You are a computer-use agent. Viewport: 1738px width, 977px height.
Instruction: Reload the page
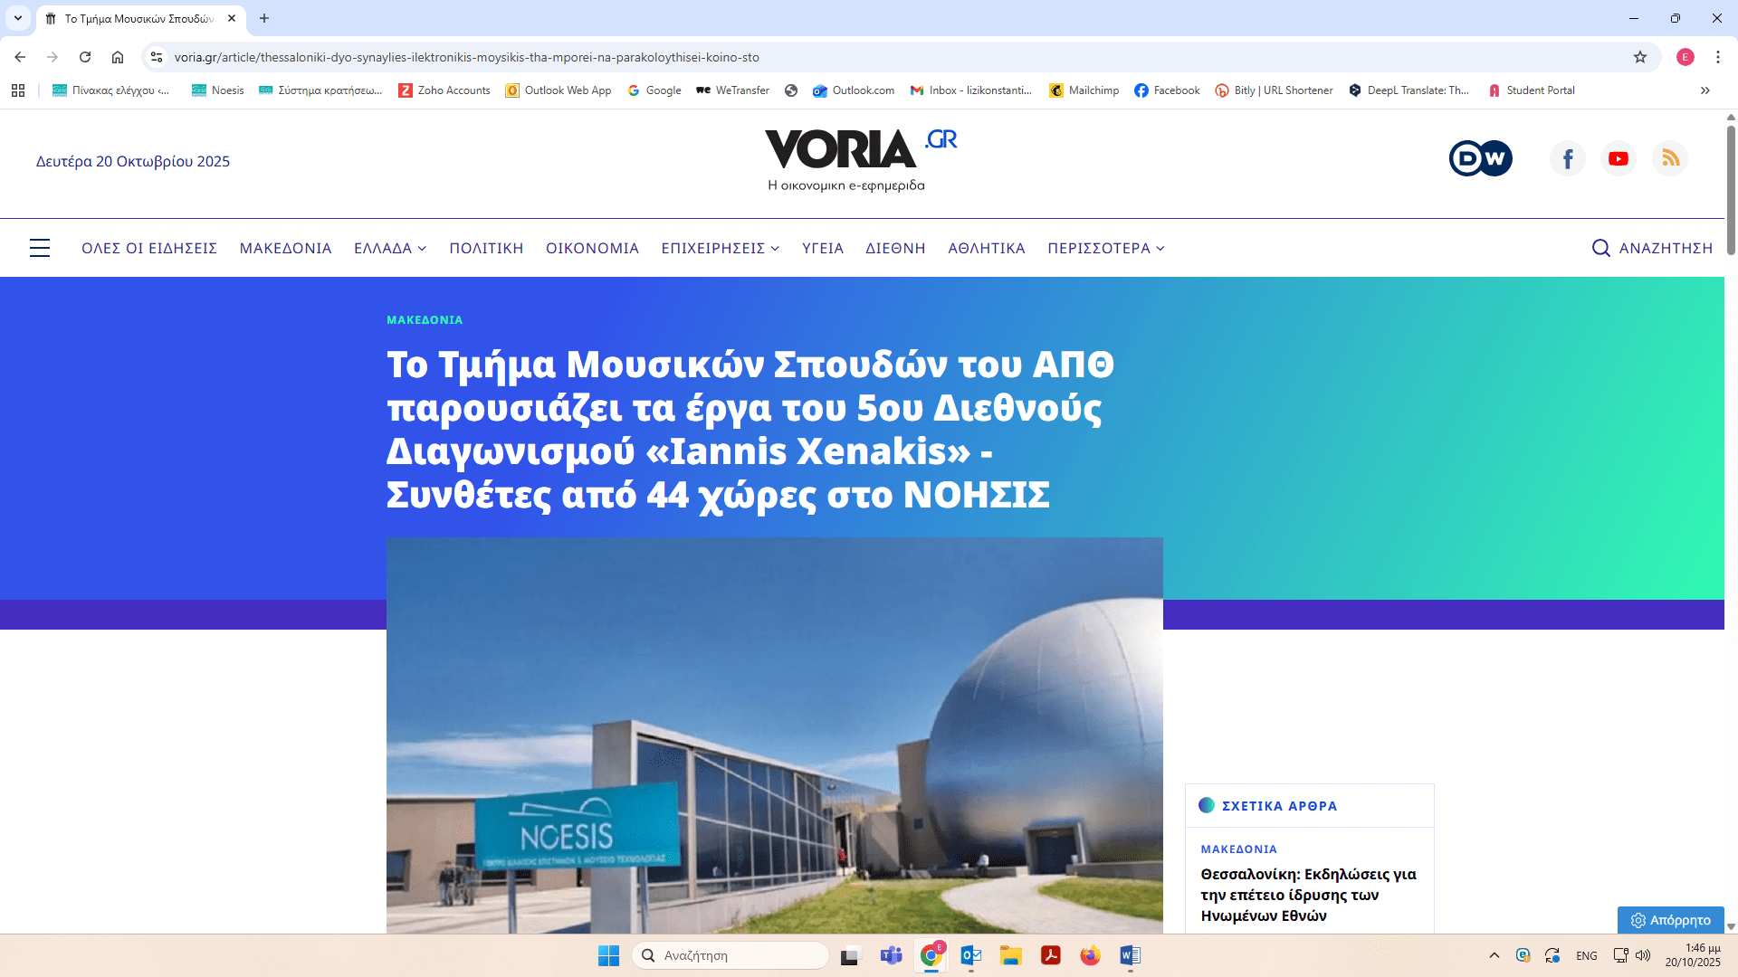click(x=85, y=57)
